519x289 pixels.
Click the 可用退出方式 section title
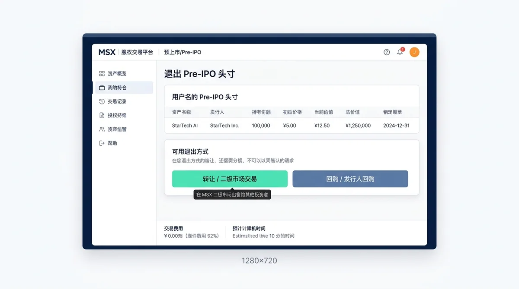pyautogui.click(x=190, y=152)
